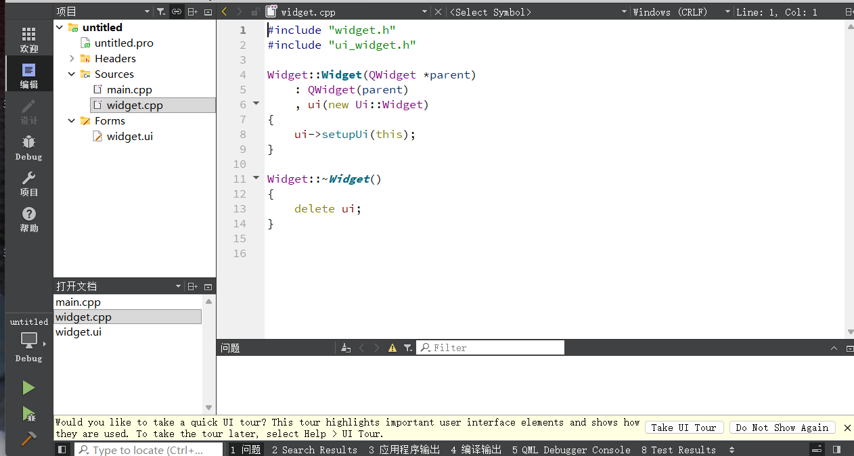Toggle progress details in status bar
Image resolution: width=854 pixels, height=456 pixels.
point(817,449)
